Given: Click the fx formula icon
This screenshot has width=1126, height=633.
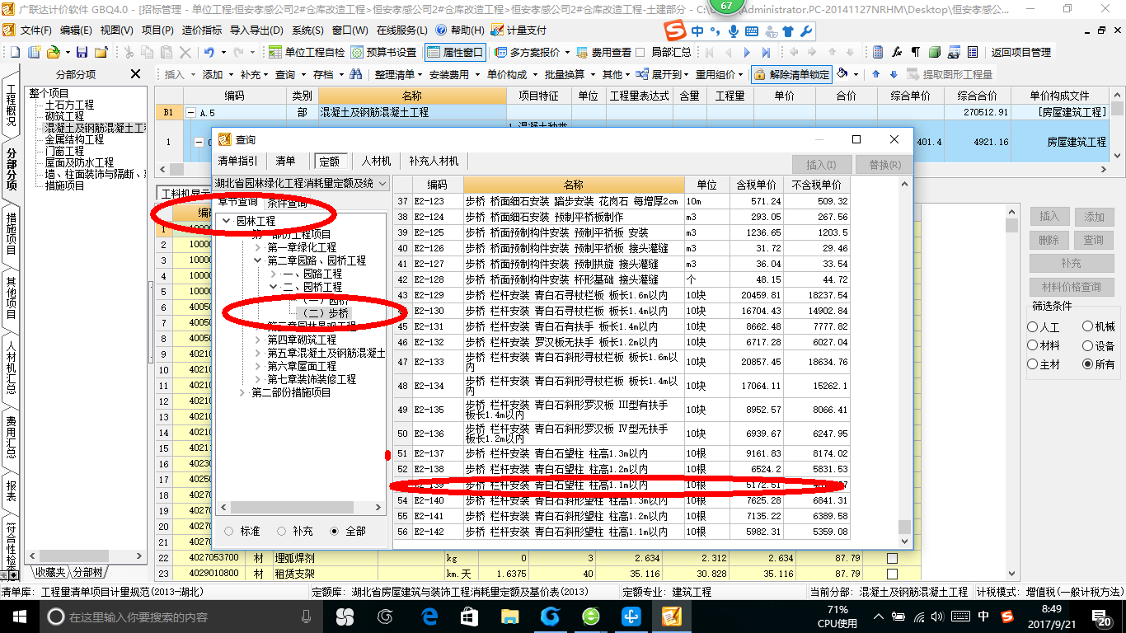Looking at the screenshot, I should pyautogui.click(x=895, y=52).
